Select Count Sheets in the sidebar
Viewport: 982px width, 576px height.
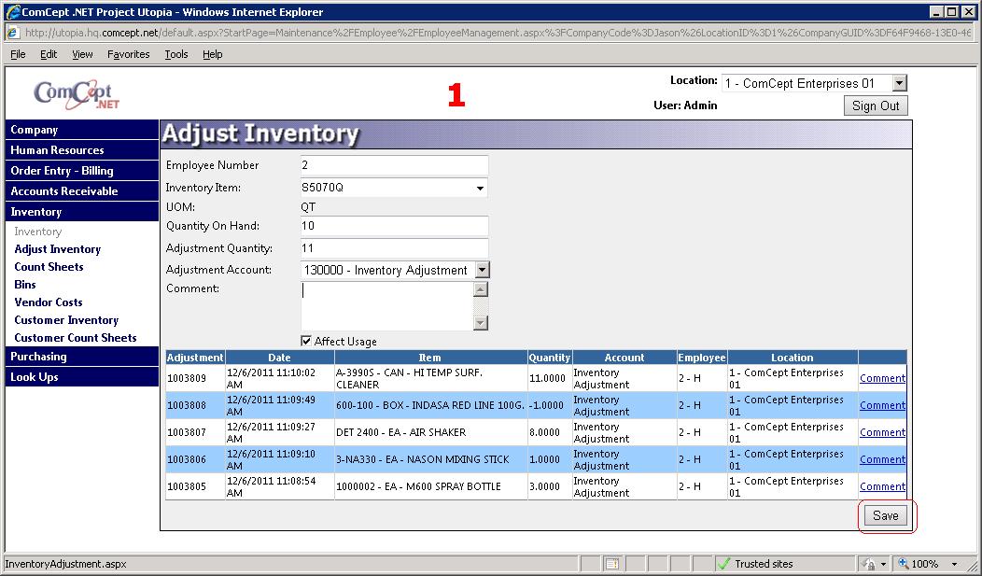tap(49, 267)
